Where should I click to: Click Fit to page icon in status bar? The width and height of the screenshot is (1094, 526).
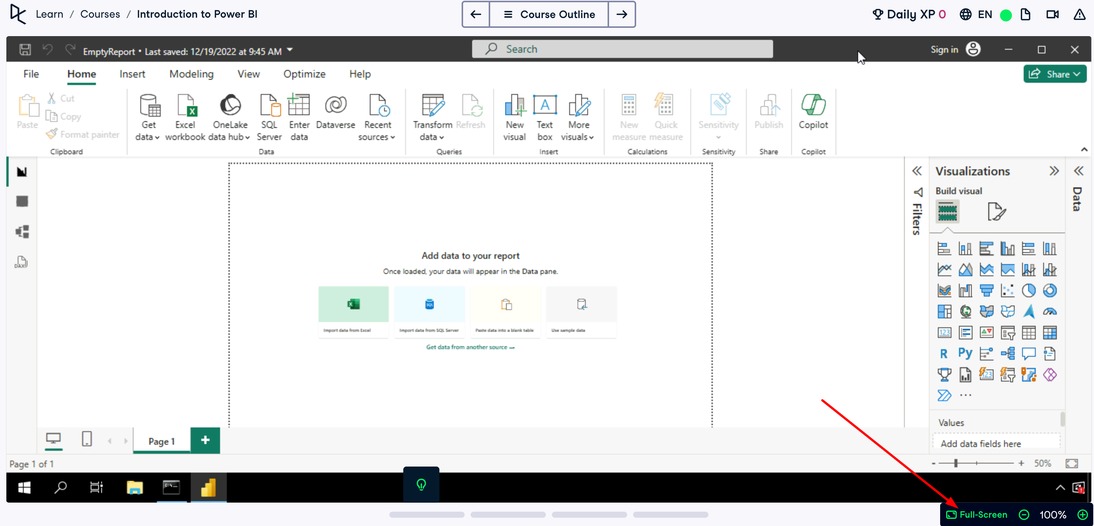pos(1071,464)
